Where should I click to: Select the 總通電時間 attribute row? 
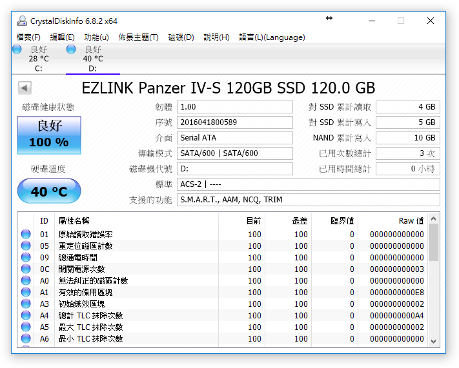tap(223, 258)
